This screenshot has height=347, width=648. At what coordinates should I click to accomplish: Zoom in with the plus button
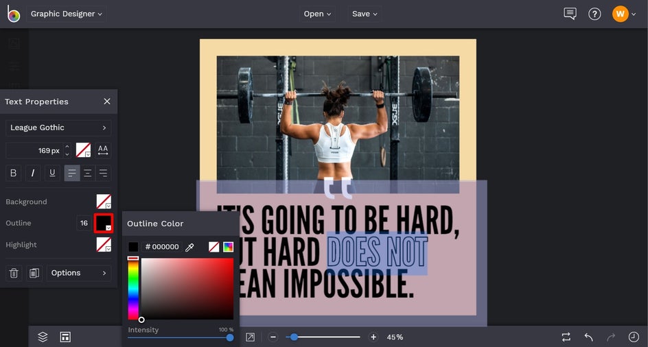point(373,337)
